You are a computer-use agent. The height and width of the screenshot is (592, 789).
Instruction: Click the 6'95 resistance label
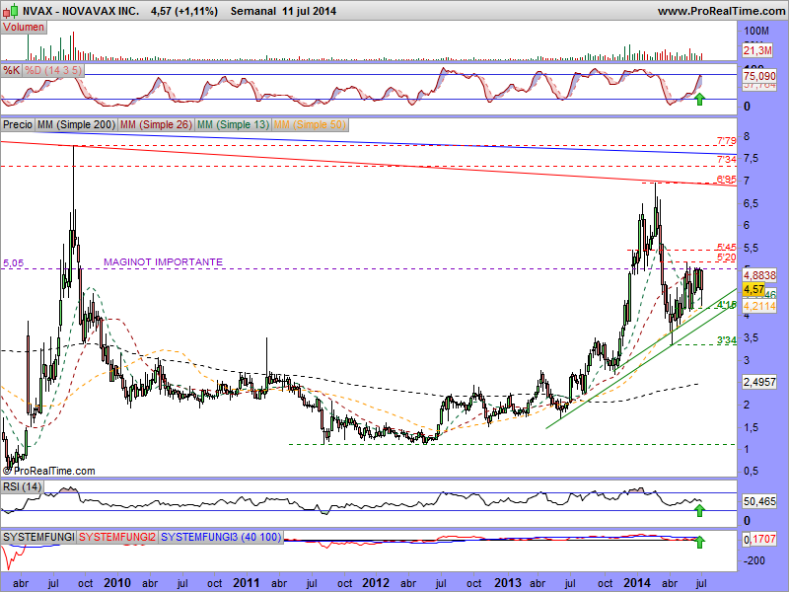coord(727,180)
